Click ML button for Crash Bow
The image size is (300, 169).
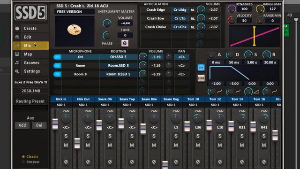click(193, 19)
